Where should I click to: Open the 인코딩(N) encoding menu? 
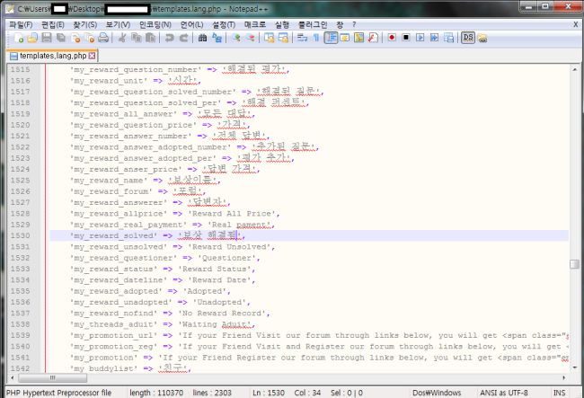point(155,23)
